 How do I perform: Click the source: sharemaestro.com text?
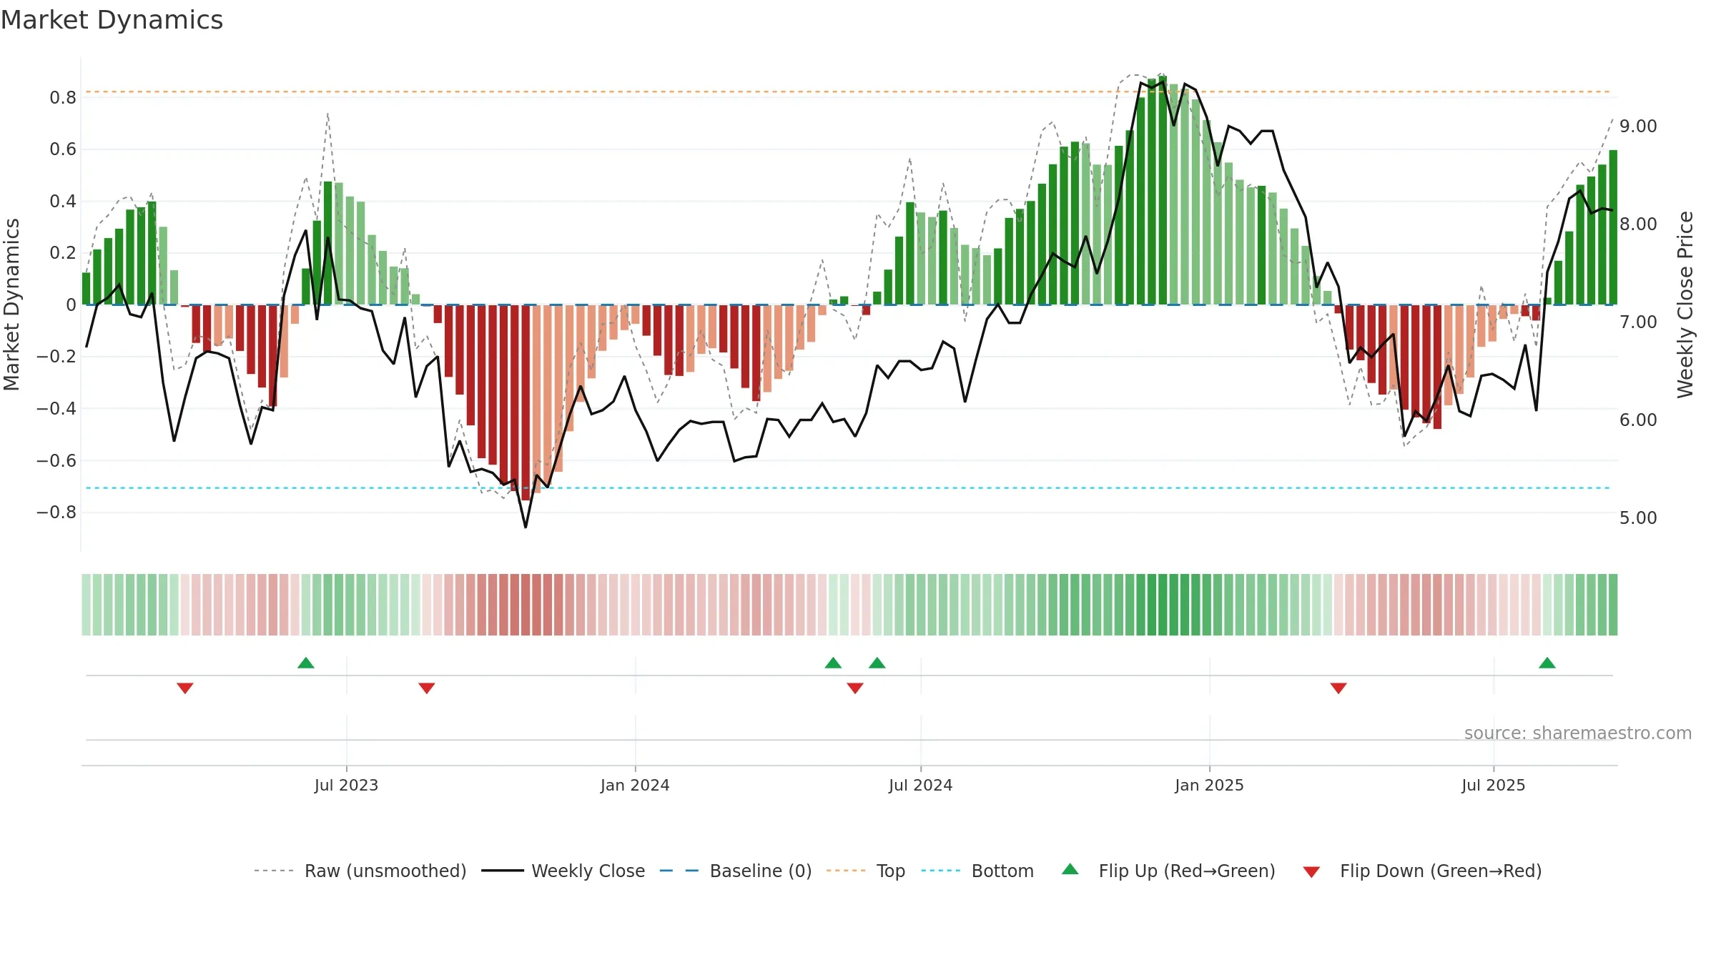[1578, 733]
